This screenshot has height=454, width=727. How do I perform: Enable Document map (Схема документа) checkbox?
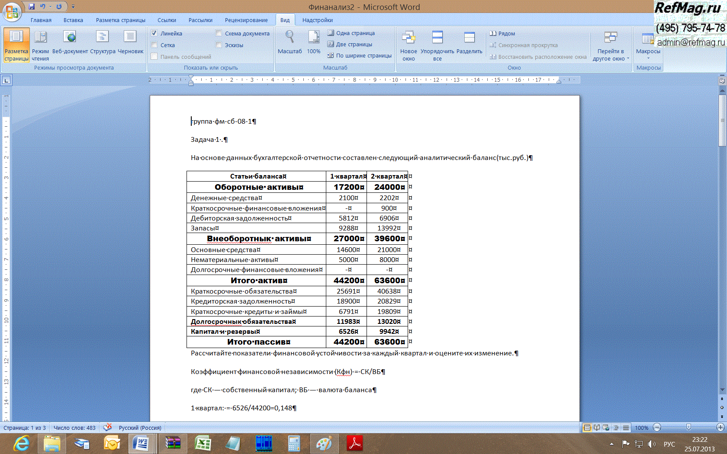[x=219, y=33]
